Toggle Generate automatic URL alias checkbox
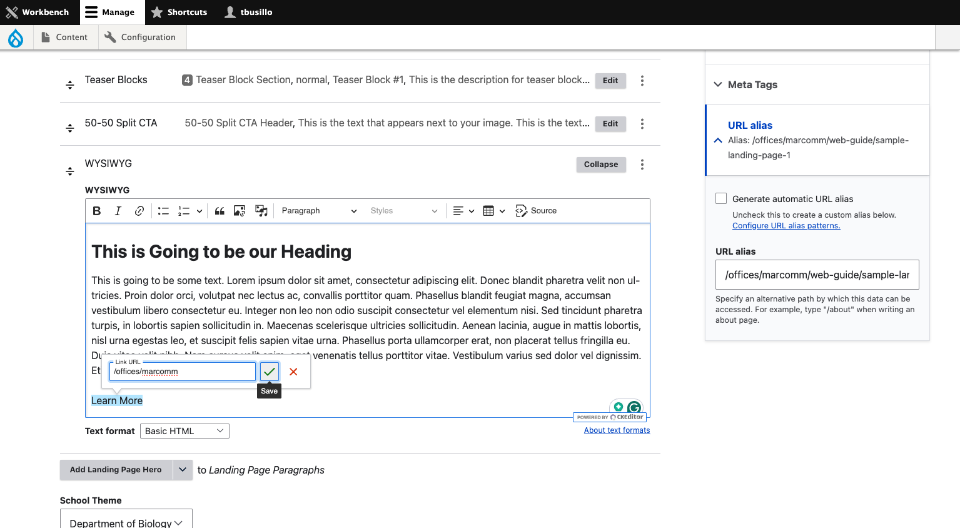This screenshot has height=528, width=960. point(721,198)
